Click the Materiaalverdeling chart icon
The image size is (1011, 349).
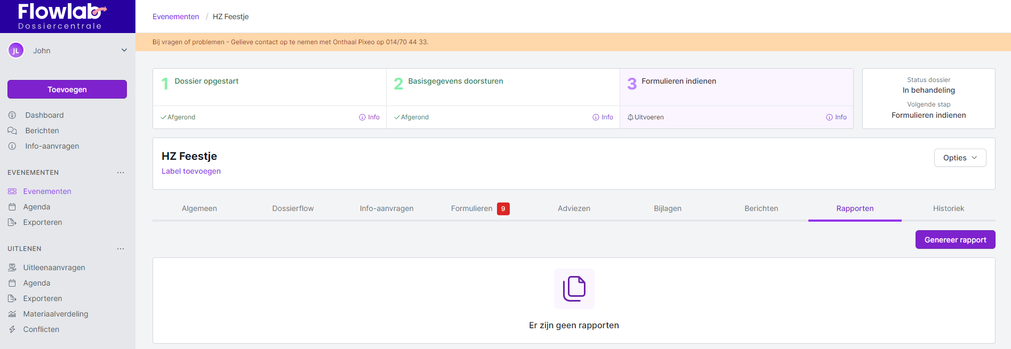(12, 314)
